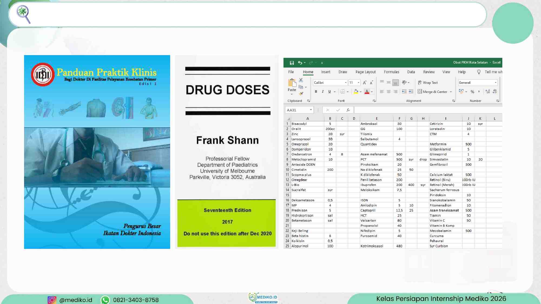Expand the Paste options arrow
The width and height of the screenshot is (541, 304).
point(292,94)
